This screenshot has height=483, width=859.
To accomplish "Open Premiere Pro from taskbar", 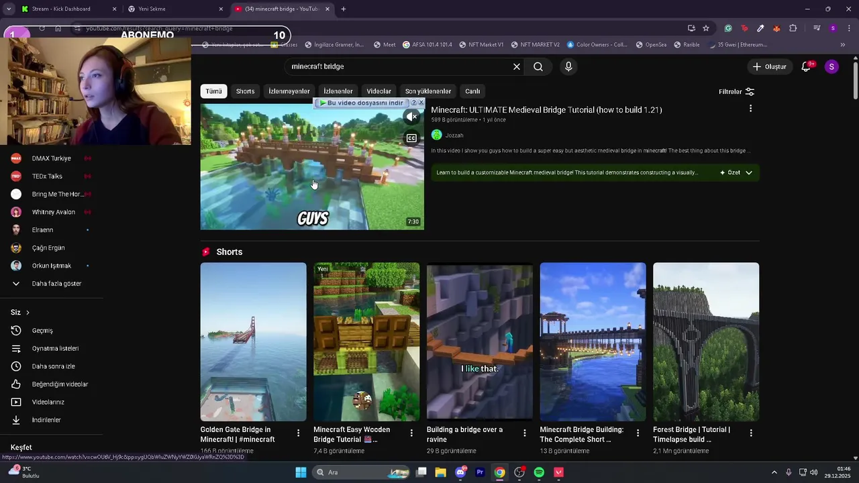I will (480, 472).
